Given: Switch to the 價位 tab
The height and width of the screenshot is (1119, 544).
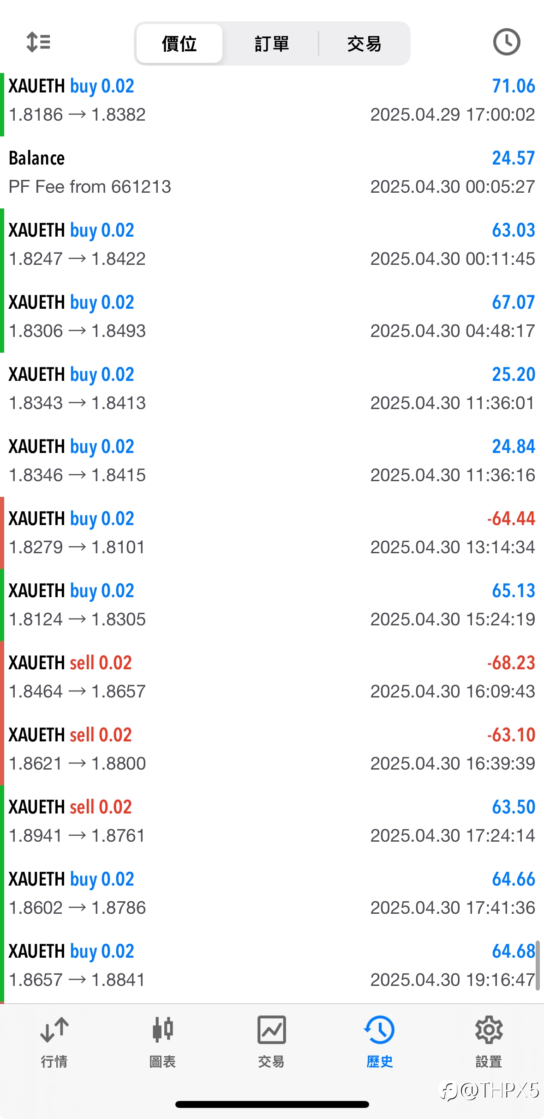Looking at the screenshot, I should 179,44.
